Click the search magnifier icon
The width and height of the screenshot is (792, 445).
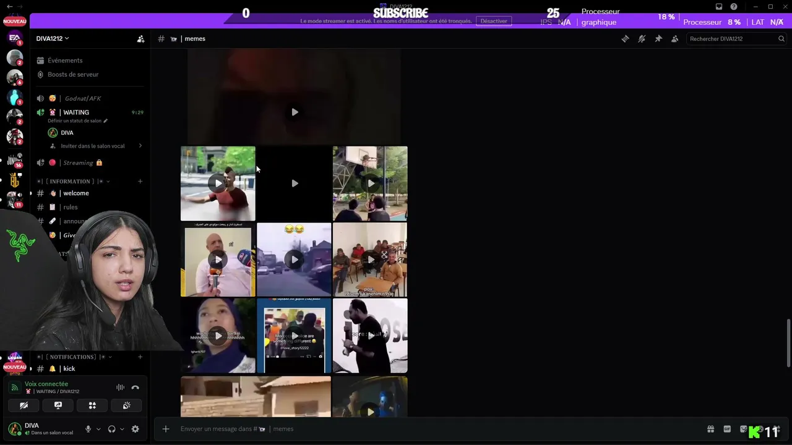[x=781, y=39]
